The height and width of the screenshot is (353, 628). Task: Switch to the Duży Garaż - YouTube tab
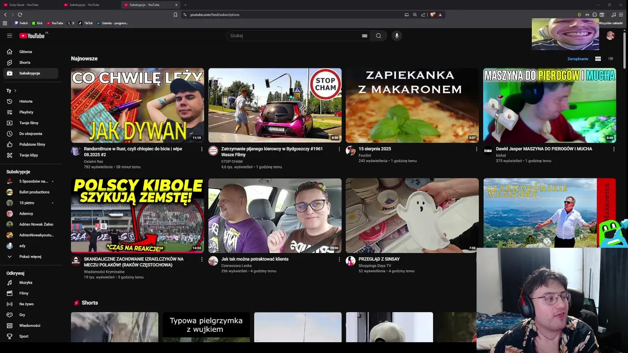(29, 5)
